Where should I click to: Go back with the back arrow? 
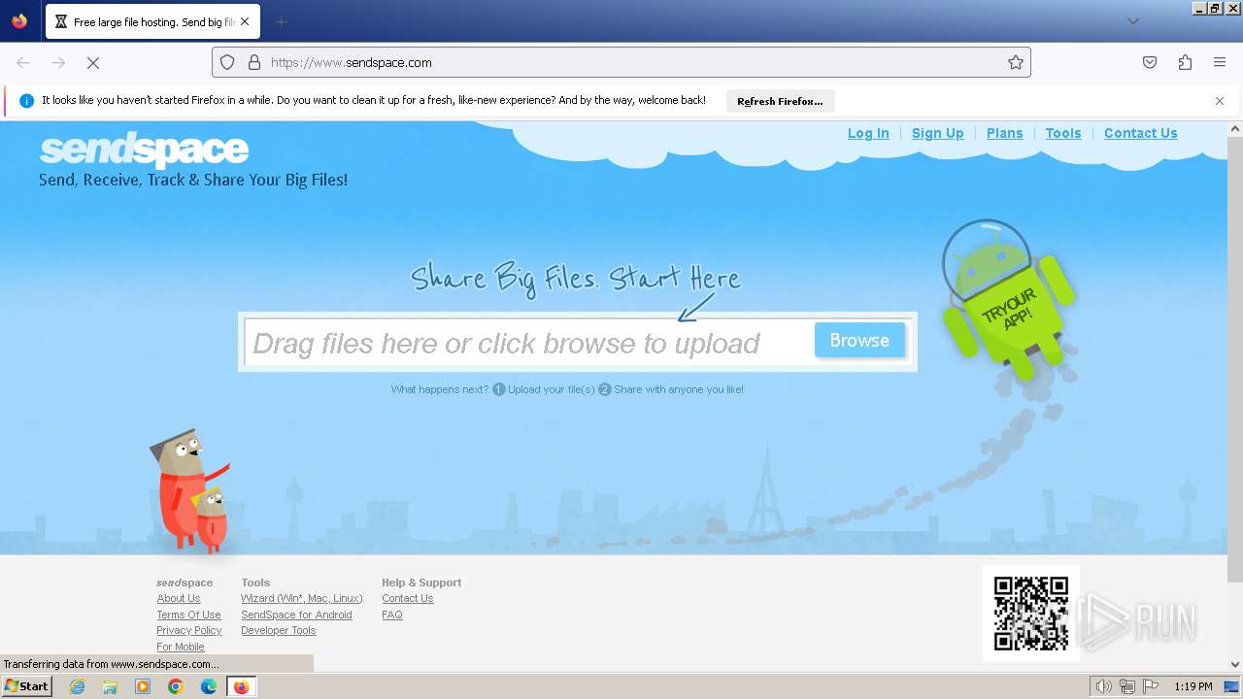point(23,62)
